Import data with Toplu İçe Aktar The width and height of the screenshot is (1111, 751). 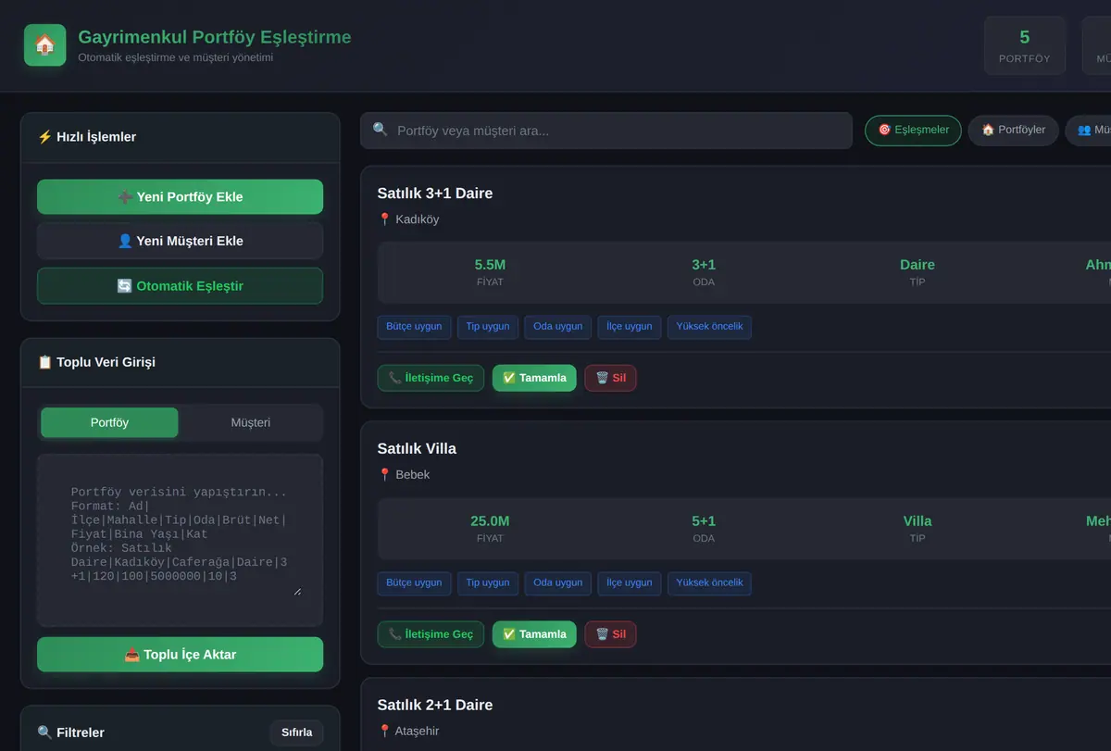tap(180, 655)
